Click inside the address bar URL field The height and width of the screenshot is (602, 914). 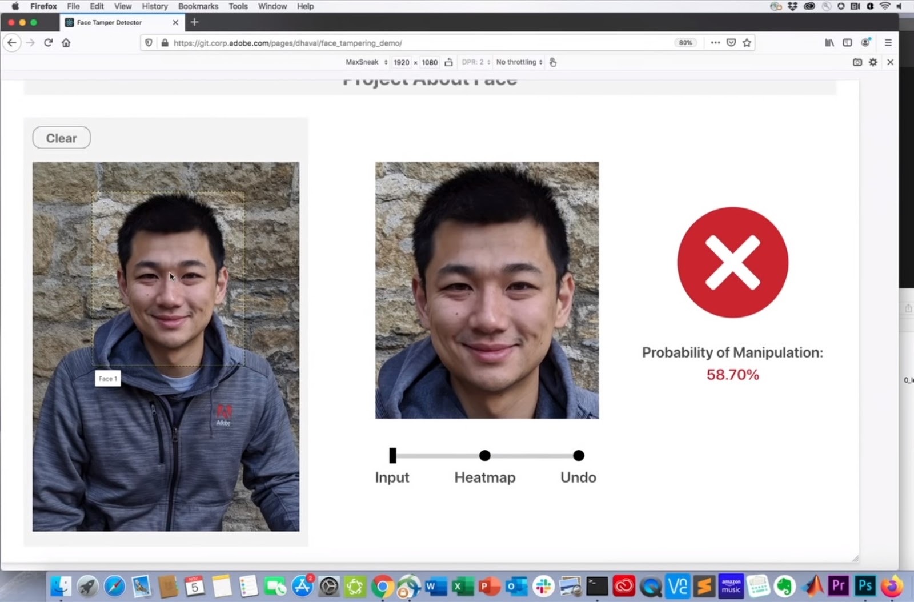point(400,42)
